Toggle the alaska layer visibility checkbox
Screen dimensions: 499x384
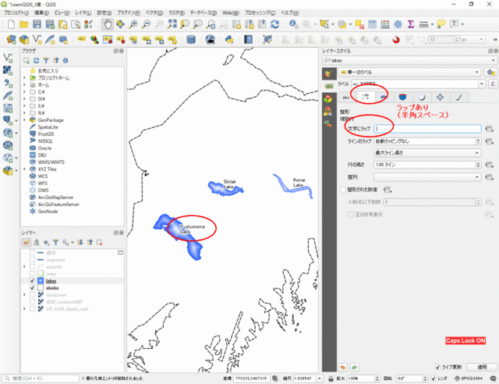click(x=32, y=288)
